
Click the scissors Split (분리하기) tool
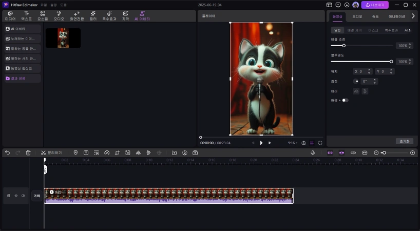pos(51,152)
